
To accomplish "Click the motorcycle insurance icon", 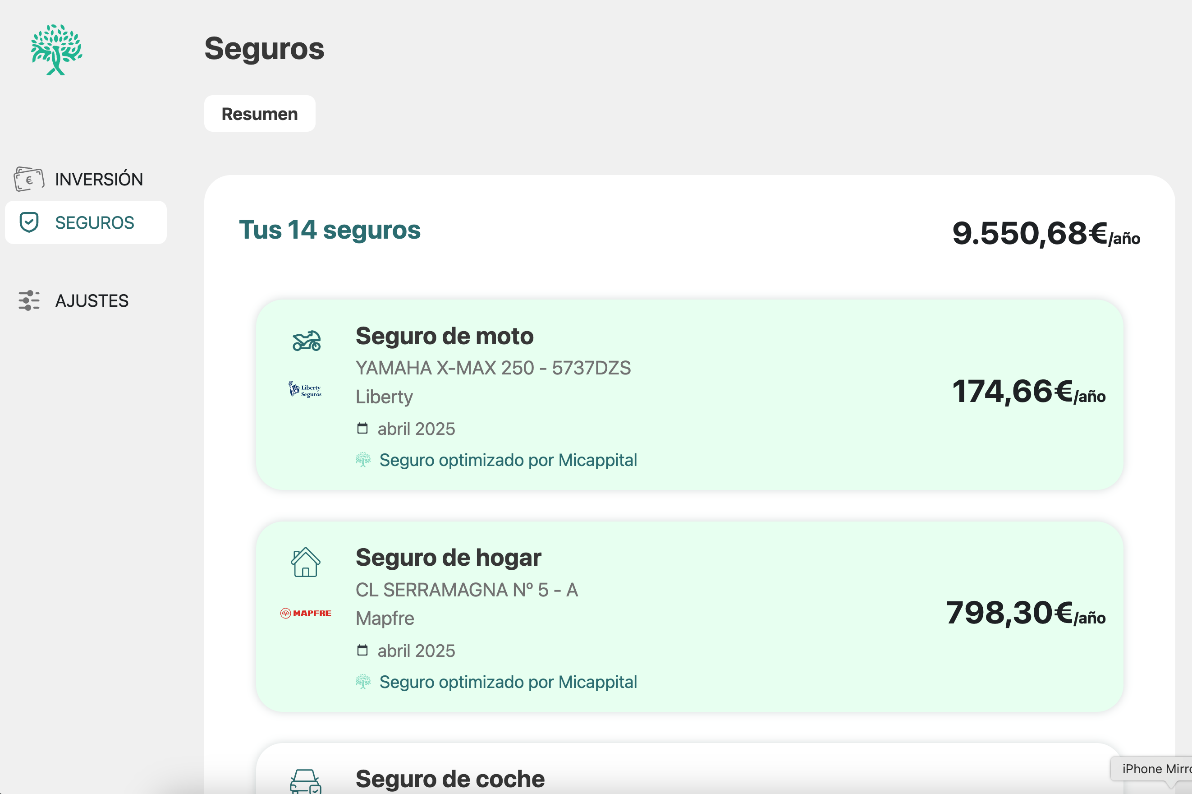I will tap(306, 341).
